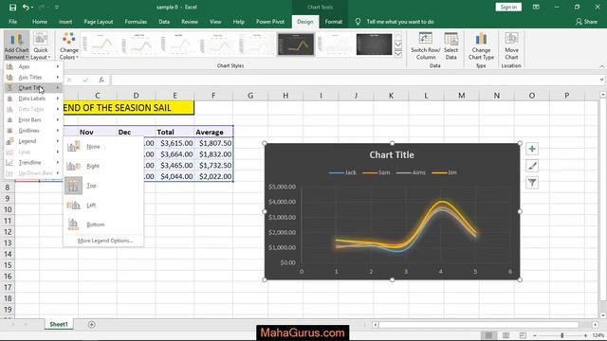Switch to the Power Pivot tab

click(x=270, y=22)
